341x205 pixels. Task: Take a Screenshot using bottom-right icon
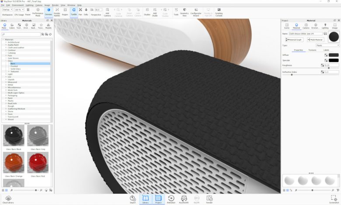(x=334, y=199)
